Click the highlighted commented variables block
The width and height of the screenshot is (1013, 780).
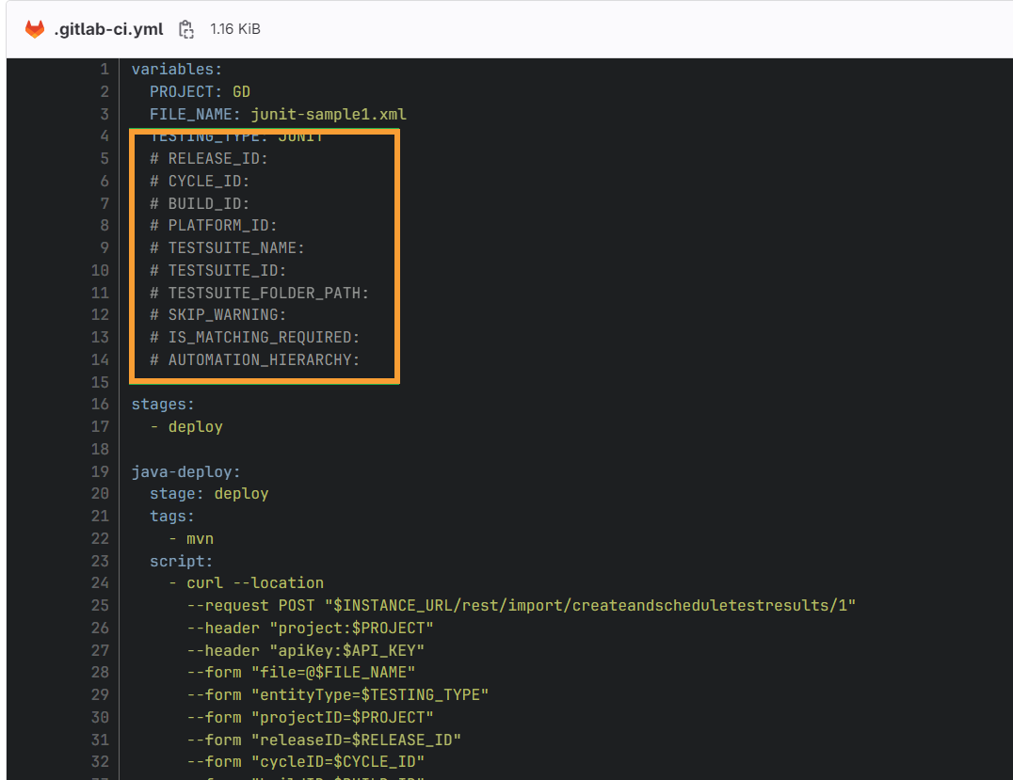tap(264, 254)
